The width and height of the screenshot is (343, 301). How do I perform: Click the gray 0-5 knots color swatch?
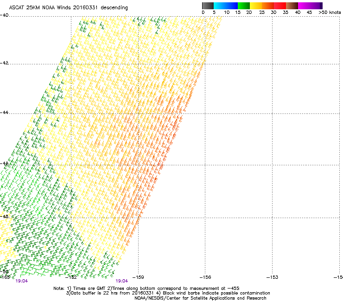tap(208, 6)
